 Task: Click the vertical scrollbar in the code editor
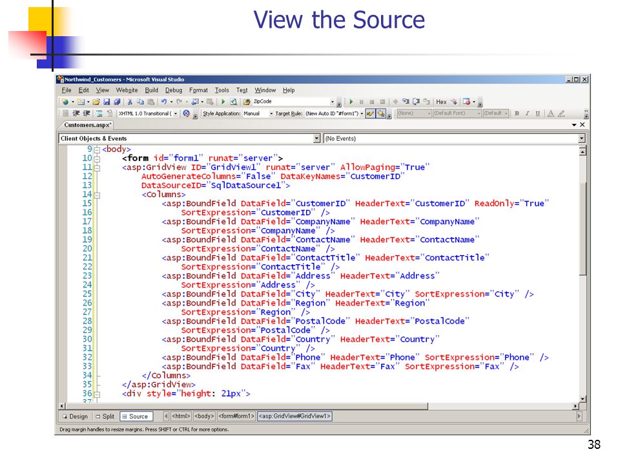pyautogui.click(x=583, y=274)
